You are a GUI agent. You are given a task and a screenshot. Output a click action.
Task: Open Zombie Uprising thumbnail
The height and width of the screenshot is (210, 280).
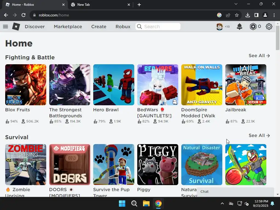[x=26, y=164]
